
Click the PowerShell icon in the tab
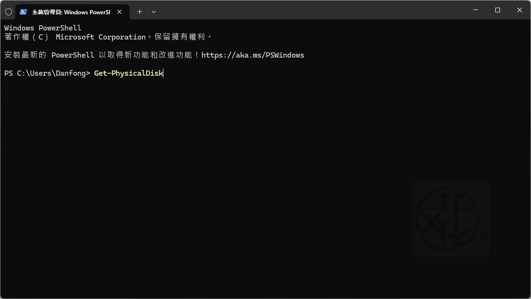pos(23,12)
